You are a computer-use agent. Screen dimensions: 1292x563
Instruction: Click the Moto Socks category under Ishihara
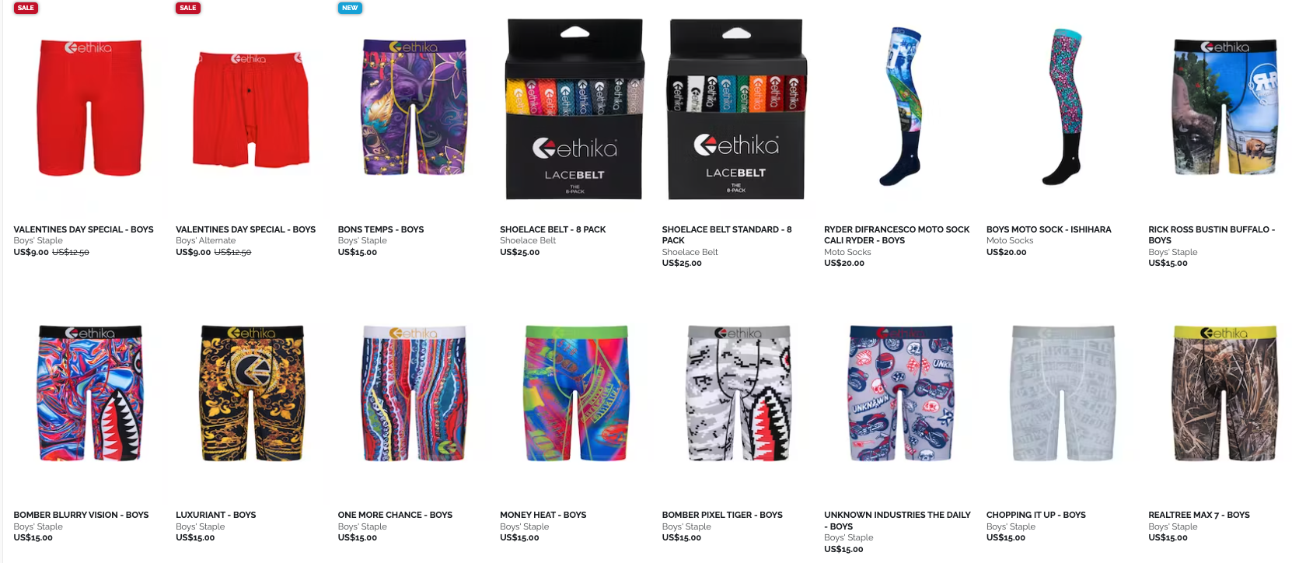tap(1010, 241)
